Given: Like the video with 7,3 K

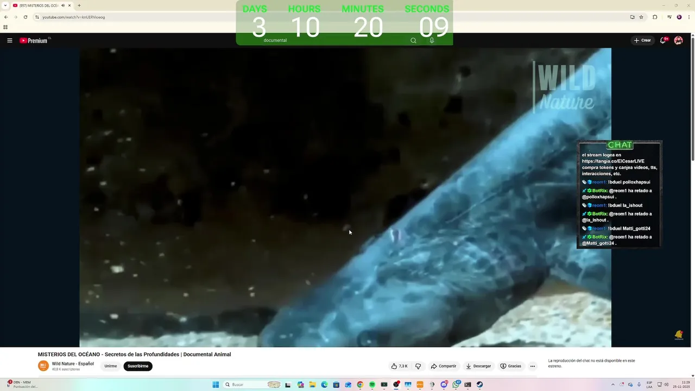Looking at the screenshot, I should pyautogui.click(x=400, y=366).
